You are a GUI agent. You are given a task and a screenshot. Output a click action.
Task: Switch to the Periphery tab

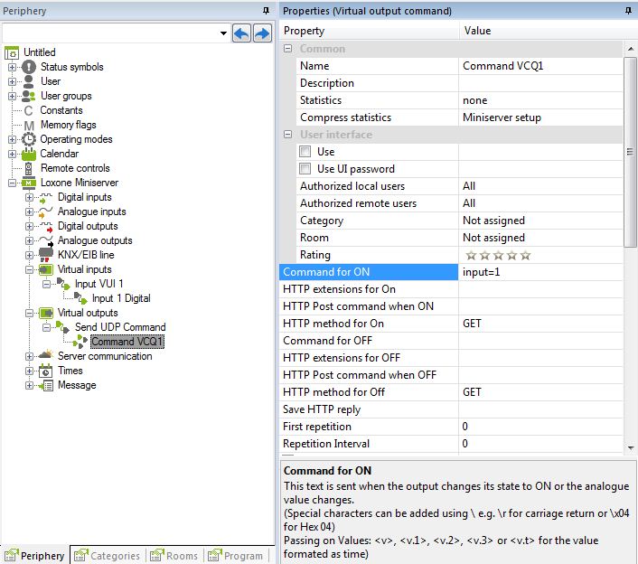coord(35,556)
